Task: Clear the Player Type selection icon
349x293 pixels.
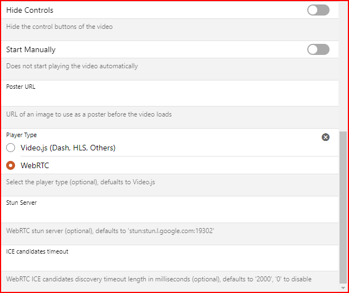Action: point(326,137)
